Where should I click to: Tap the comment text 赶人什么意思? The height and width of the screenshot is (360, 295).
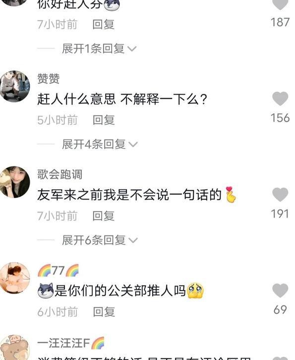[x=76, y=99]
